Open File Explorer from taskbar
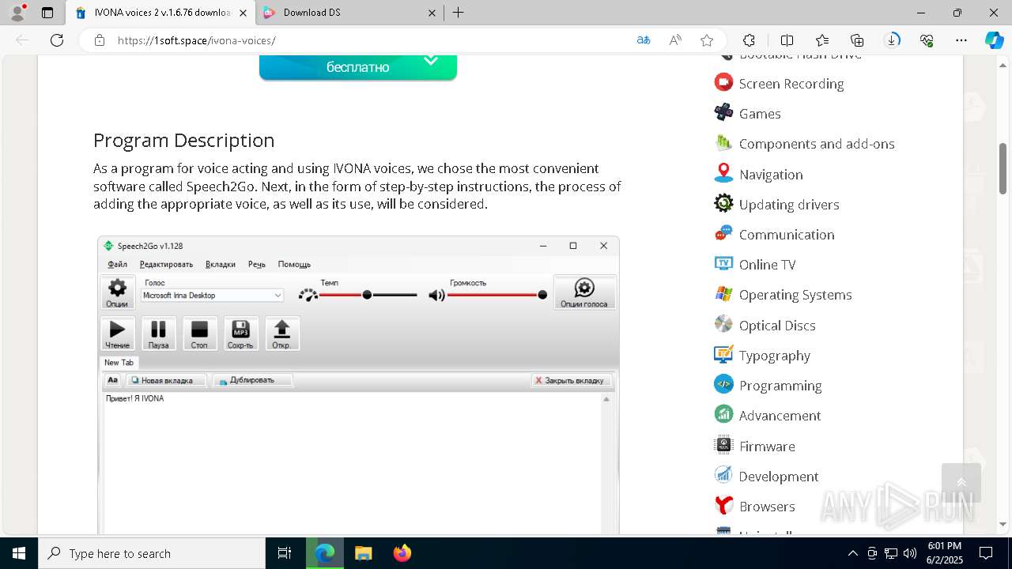This screenshot has height=569, width=1012. pyautogui.click(x=363, y=553)
